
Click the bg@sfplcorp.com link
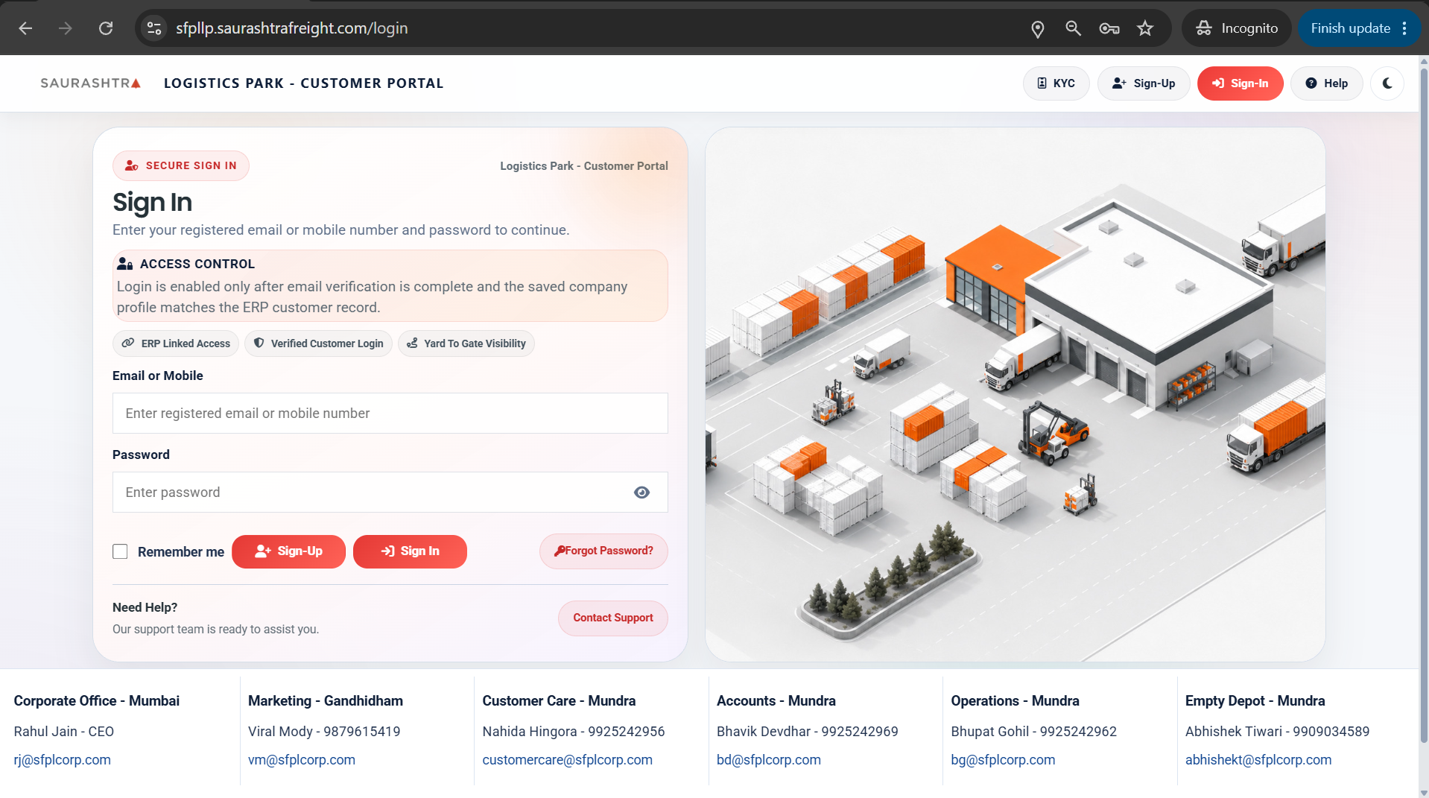pos(1003,760)
